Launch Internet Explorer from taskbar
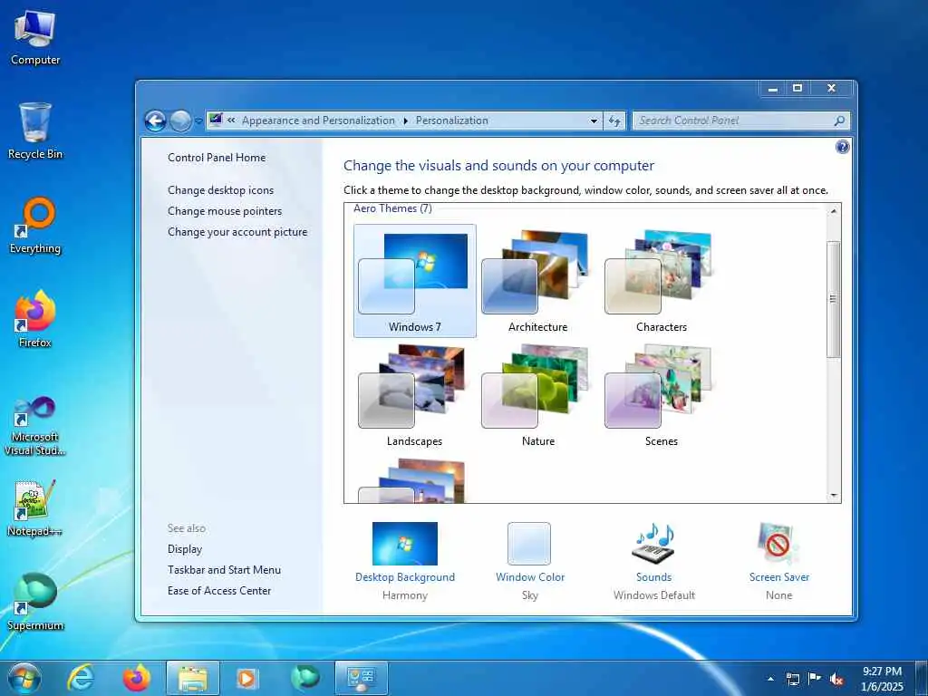Viewport: 928px width, 696px height. click(x=80, y=678)
